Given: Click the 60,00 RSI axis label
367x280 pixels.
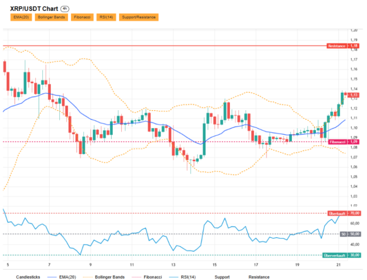Looking at the screenshot, I should coord(355,223).
